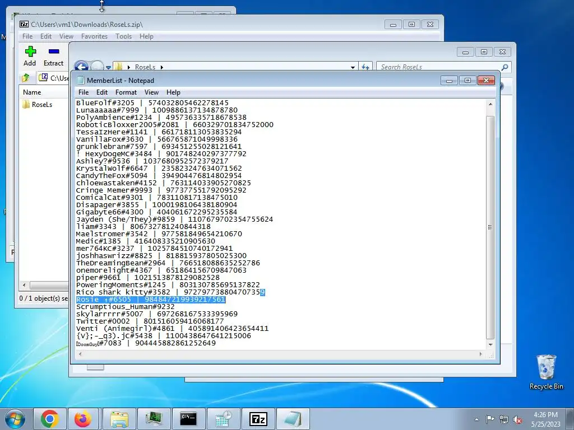Click the Medic#1385 line in Notepad

pyautogui.click(x=145, y=241)
